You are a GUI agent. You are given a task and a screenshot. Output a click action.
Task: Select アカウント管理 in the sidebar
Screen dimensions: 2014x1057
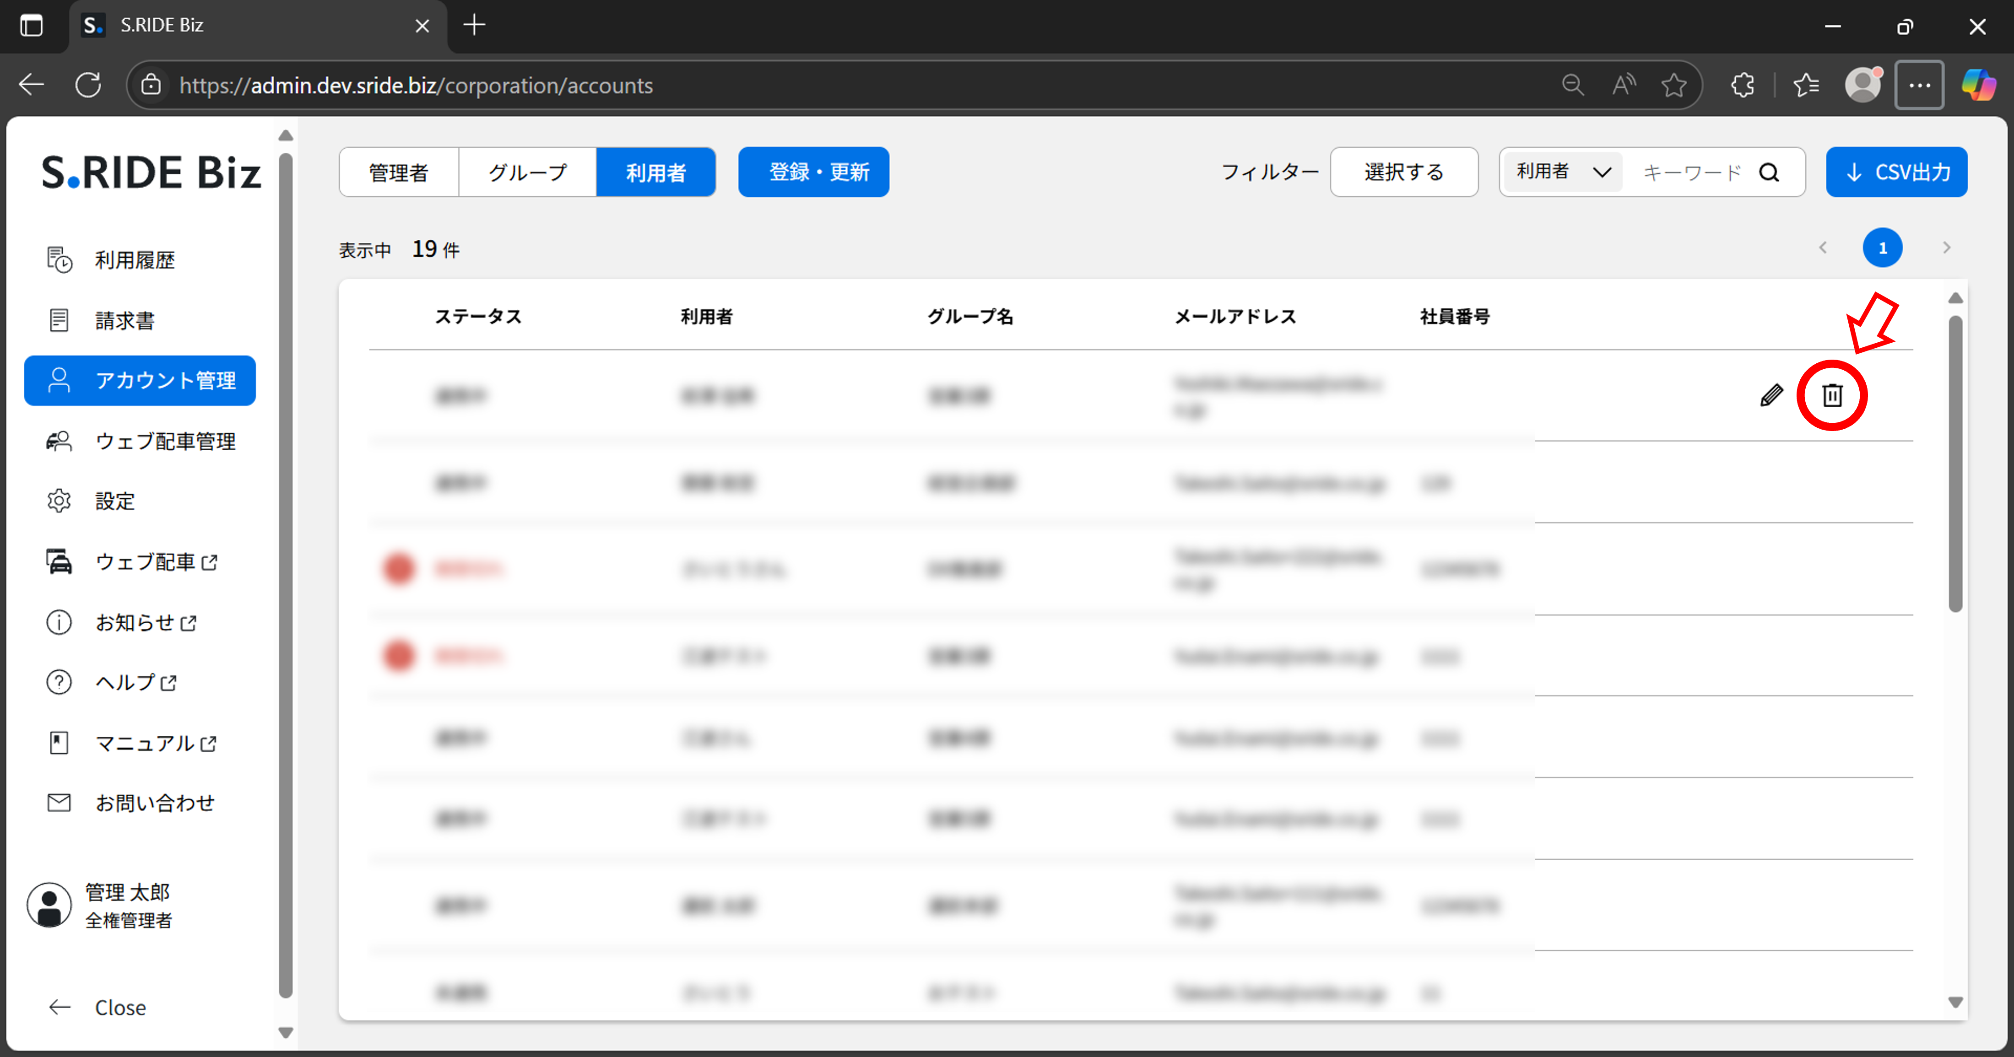coord(140,381)
